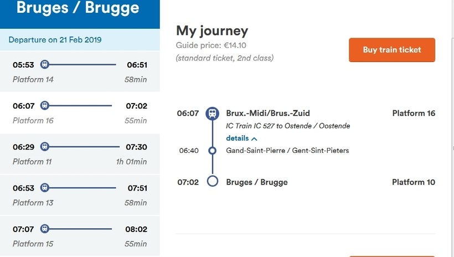Choose the 06:53 Platform 13 journey
Viewport: 454px width, 257px height.
[x=80, y=195]
